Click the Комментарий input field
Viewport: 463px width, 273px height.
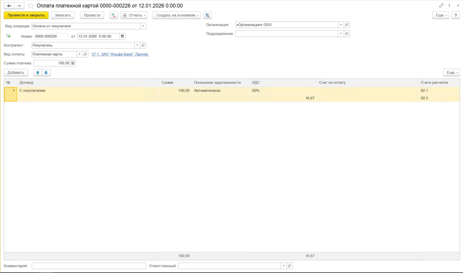tap(89, 266)
